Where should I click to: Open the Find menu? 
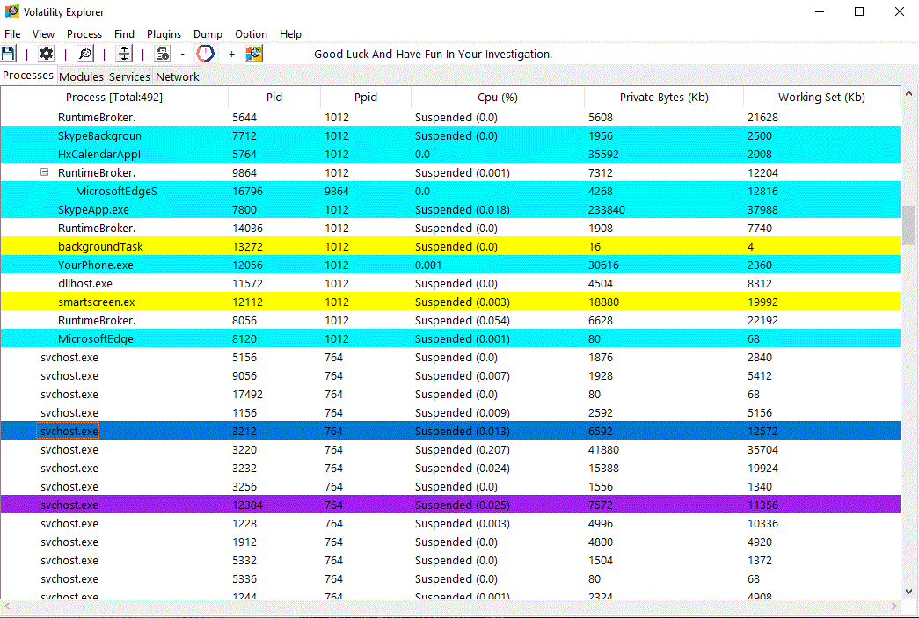coord(124,34)
